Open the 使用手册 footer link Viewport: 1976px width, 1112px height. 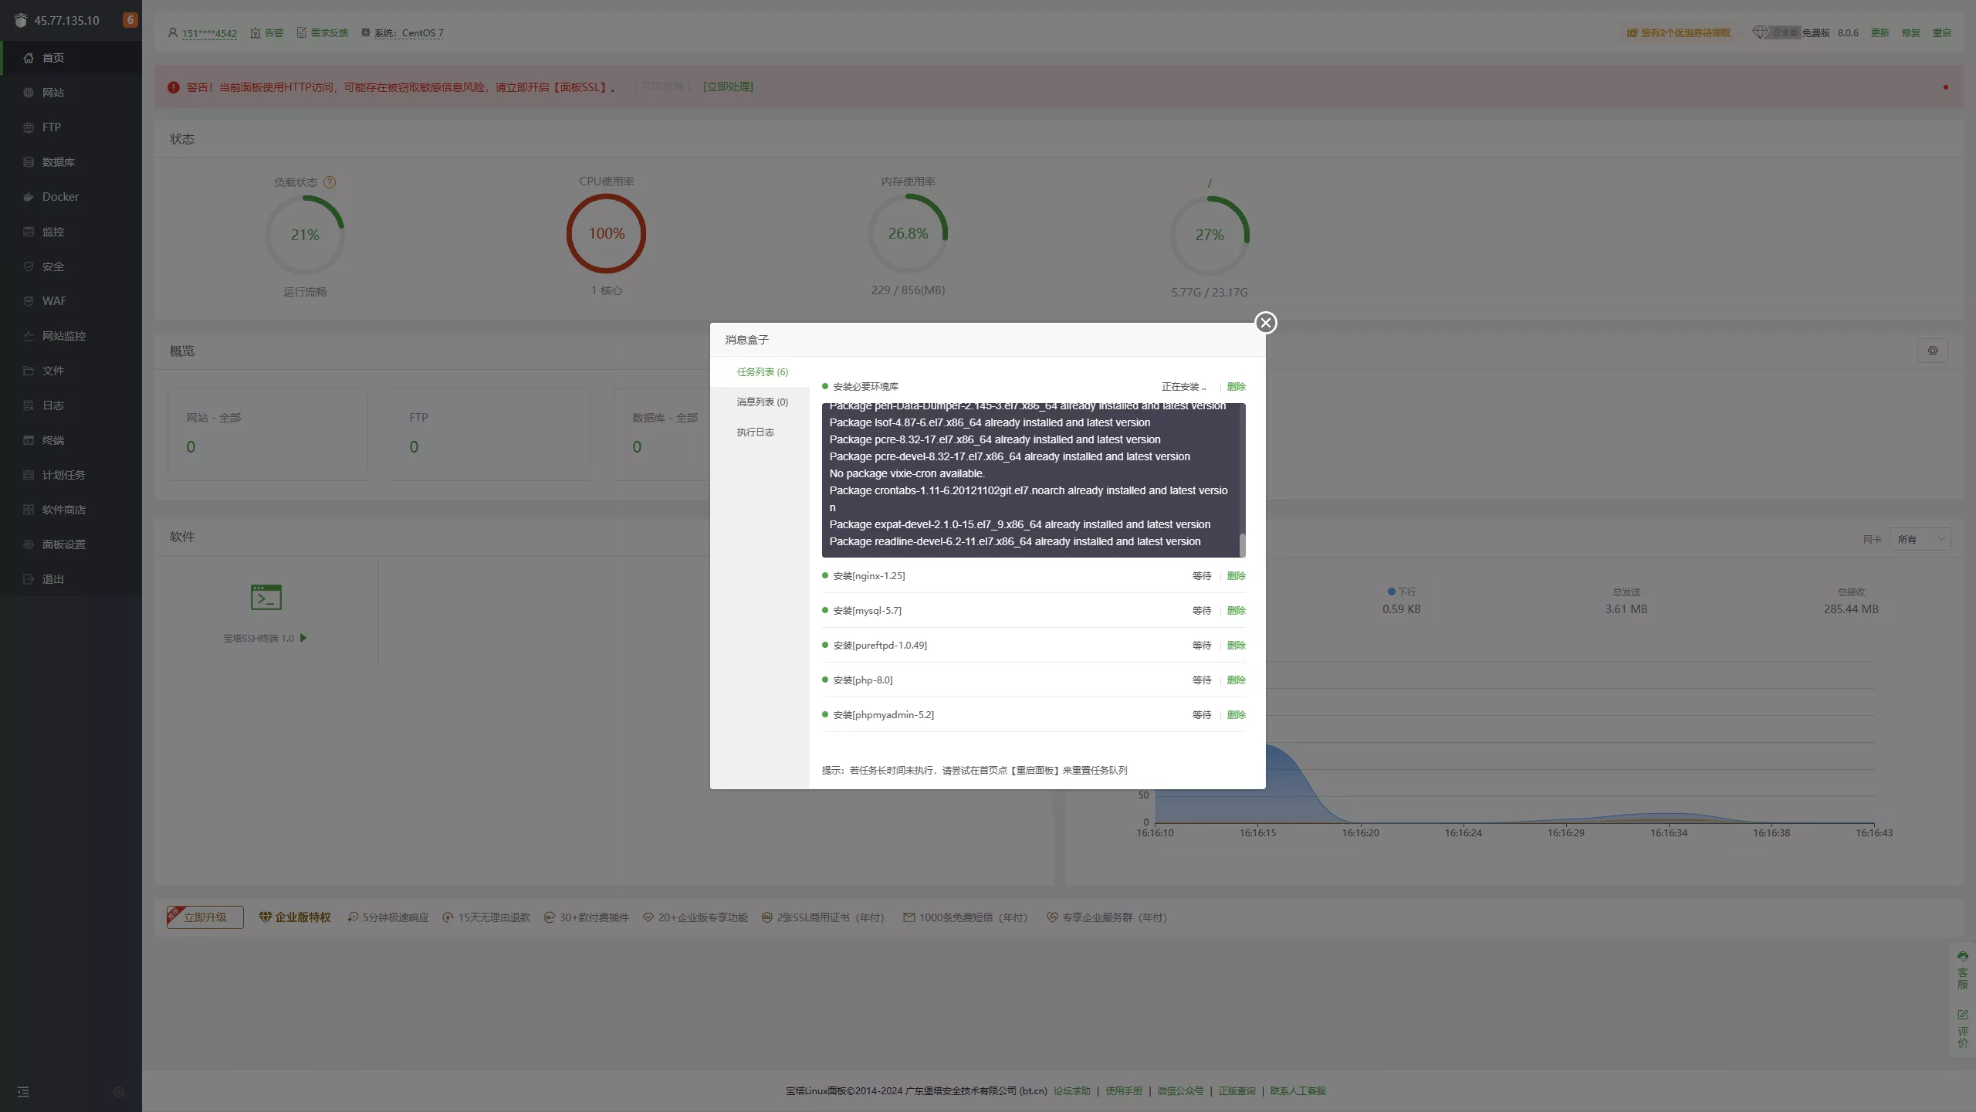[x=1123, y=1090]
